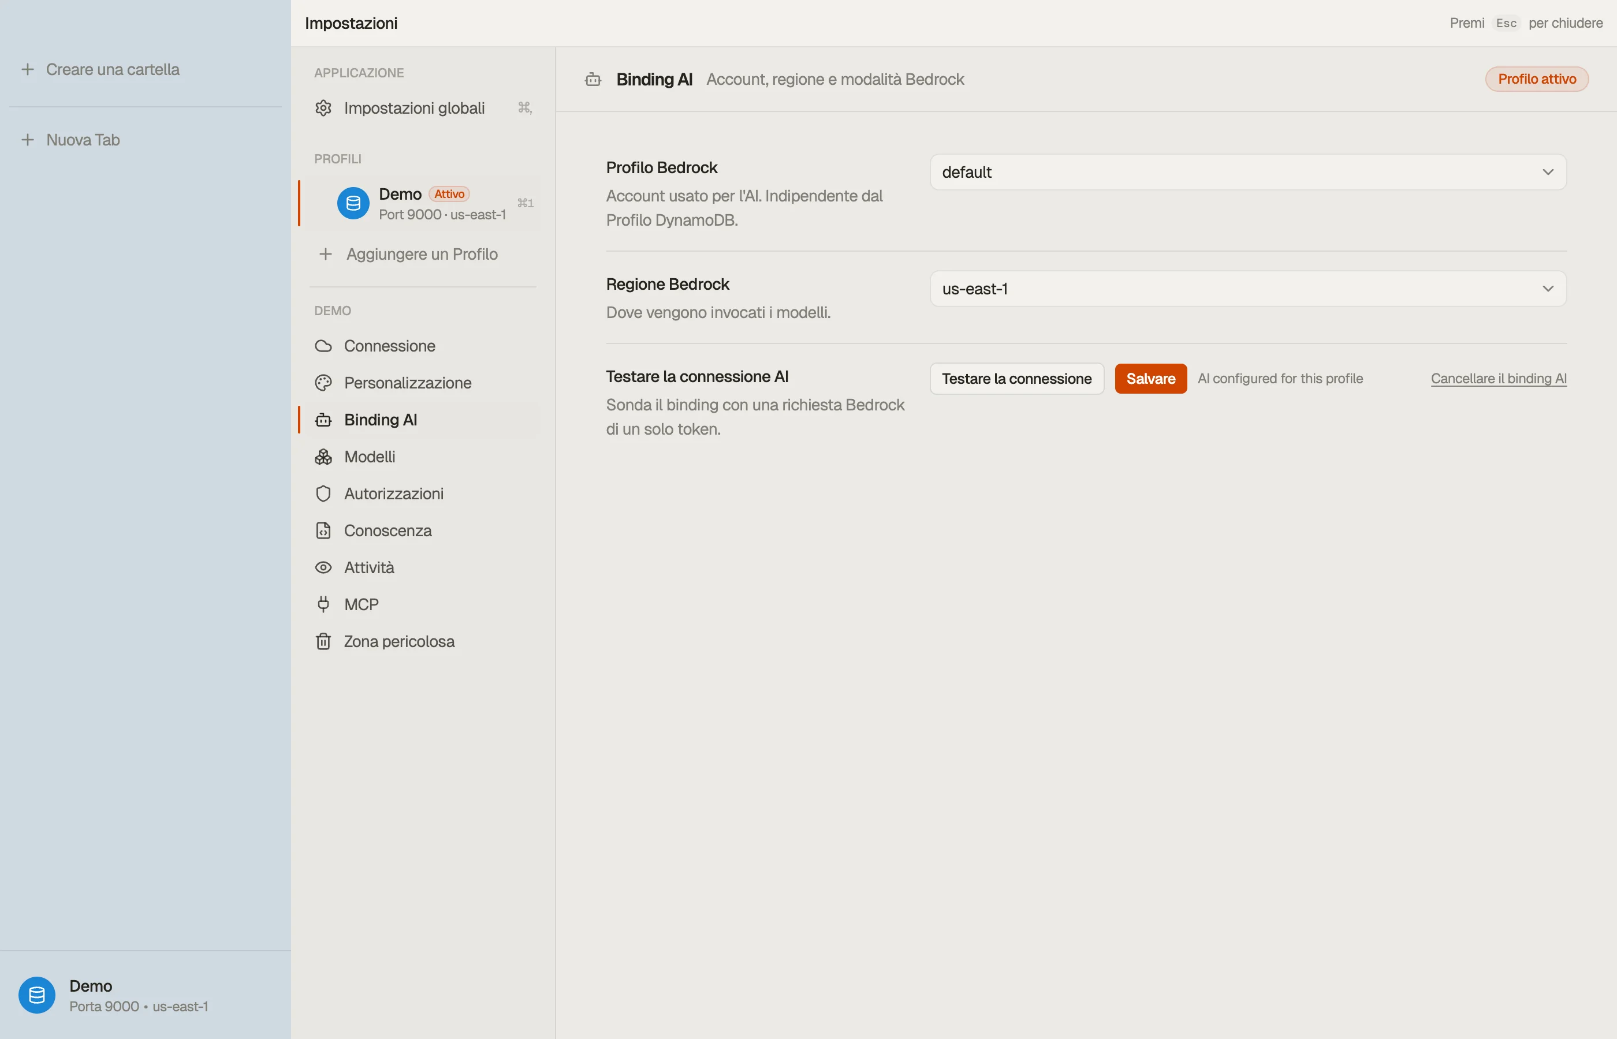The image size is (1617, 1039).
Task: Click Creare una cartella
Action: [x=113, y=69]
